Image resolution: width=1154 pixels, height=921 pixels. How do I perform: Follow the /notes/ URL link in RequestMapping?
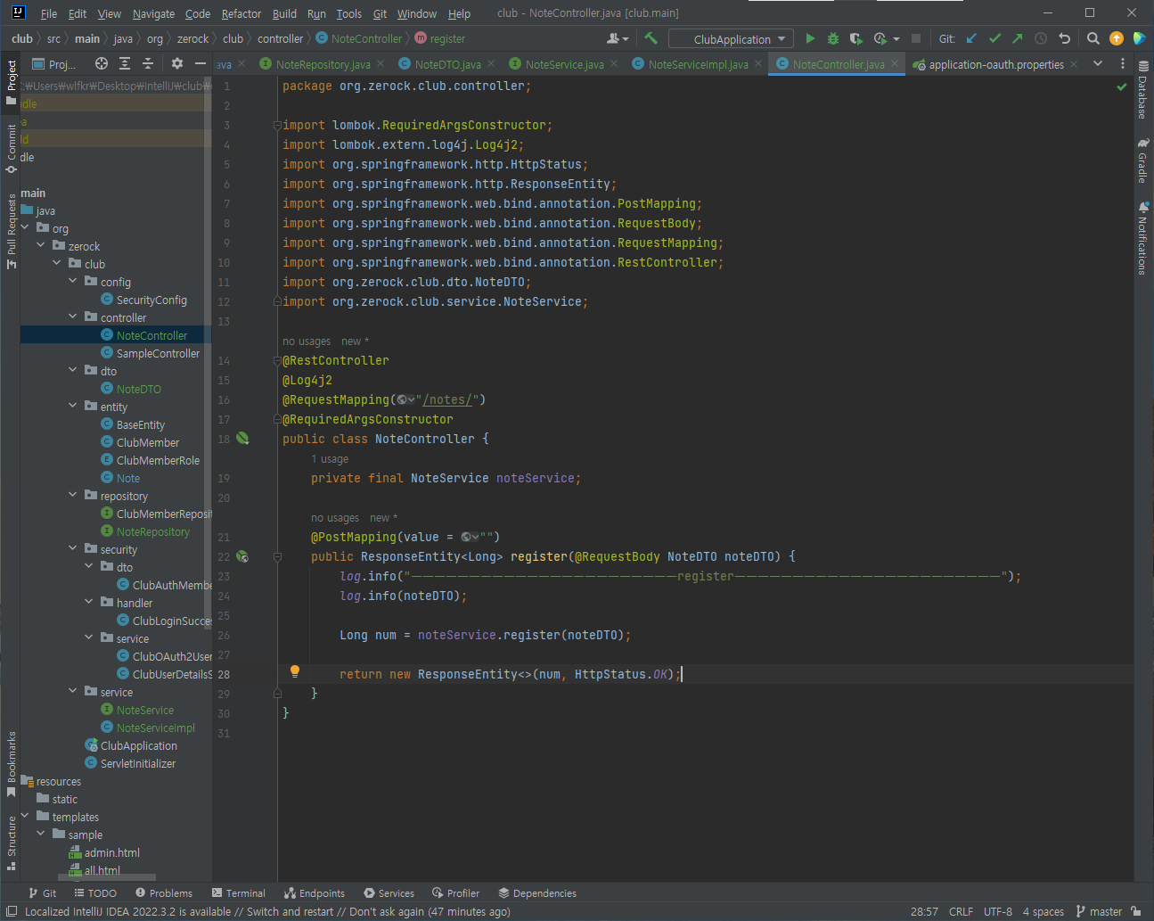pos(448,399)
